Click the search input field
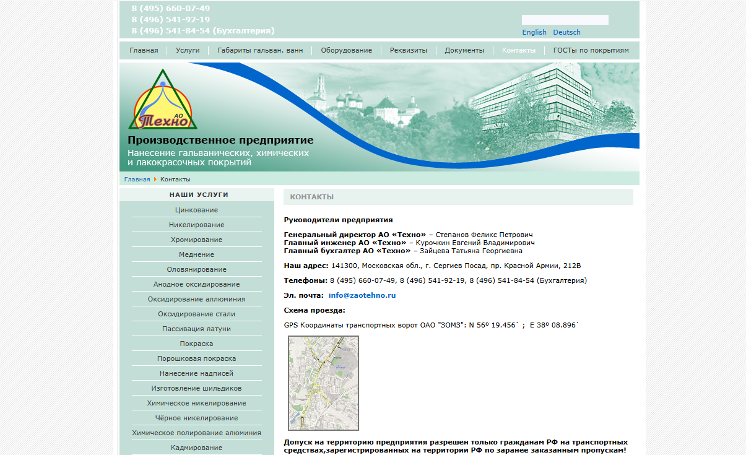 tap(565, 20)
